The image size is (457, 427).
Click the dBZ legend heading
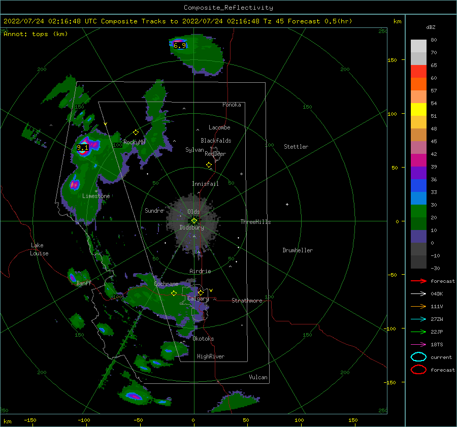click(x=431, y=27)
